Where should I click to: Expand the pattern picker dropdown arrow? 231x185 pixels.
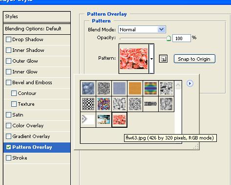[x=151, y=59]
